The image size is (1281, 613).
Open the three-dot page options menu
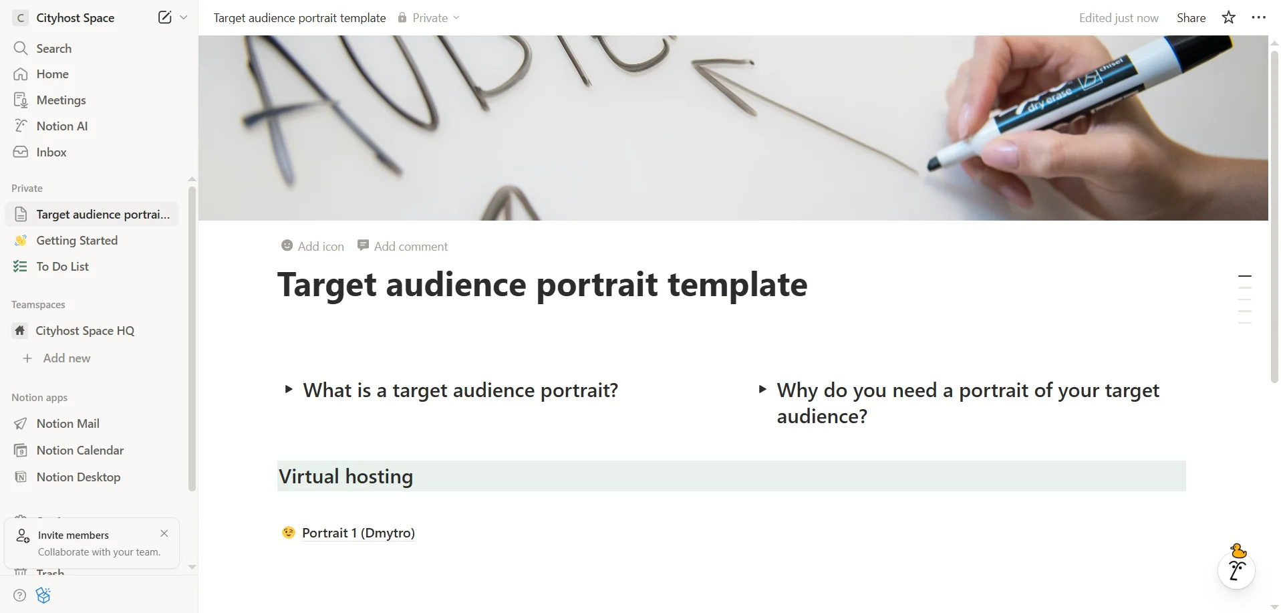(1258, 17)
